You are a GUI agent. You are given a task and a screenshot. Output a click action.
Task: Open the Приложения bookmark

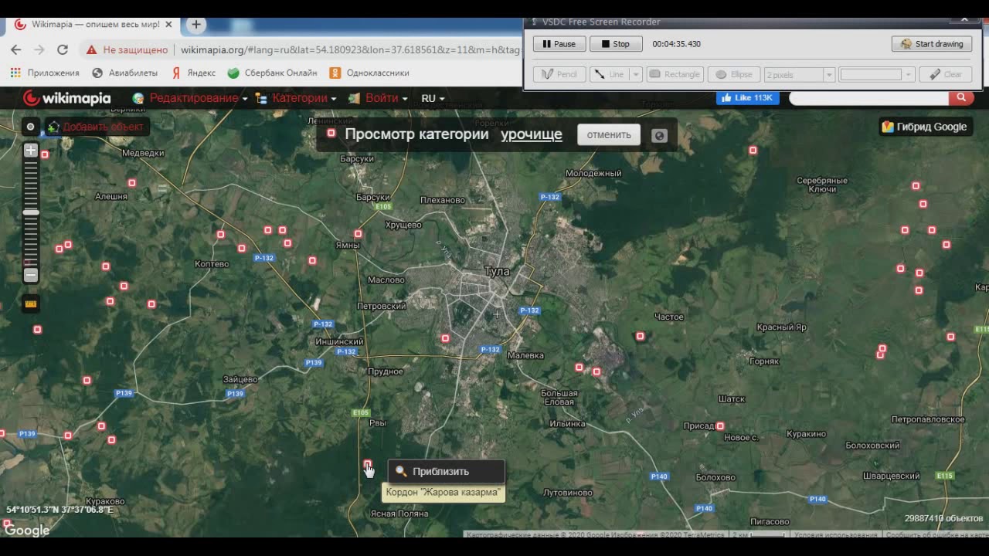point(45,73)
